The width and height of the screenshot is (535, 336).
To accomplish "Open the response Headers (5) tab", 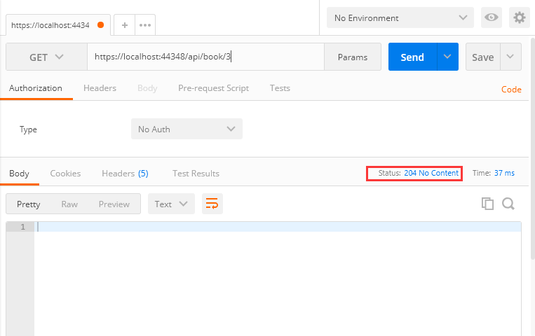I will coord(125,174).
